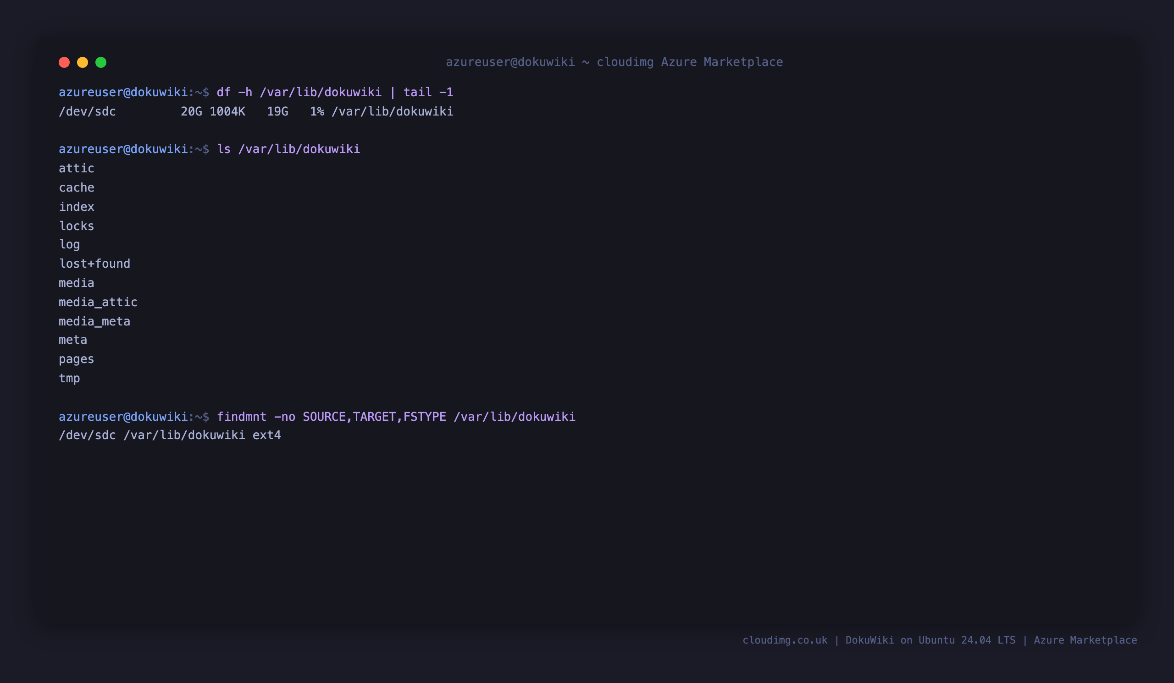Click the '1%' usage value
Screen dimensions: 1174x683
pyautogui.click(x=317, y=112)
